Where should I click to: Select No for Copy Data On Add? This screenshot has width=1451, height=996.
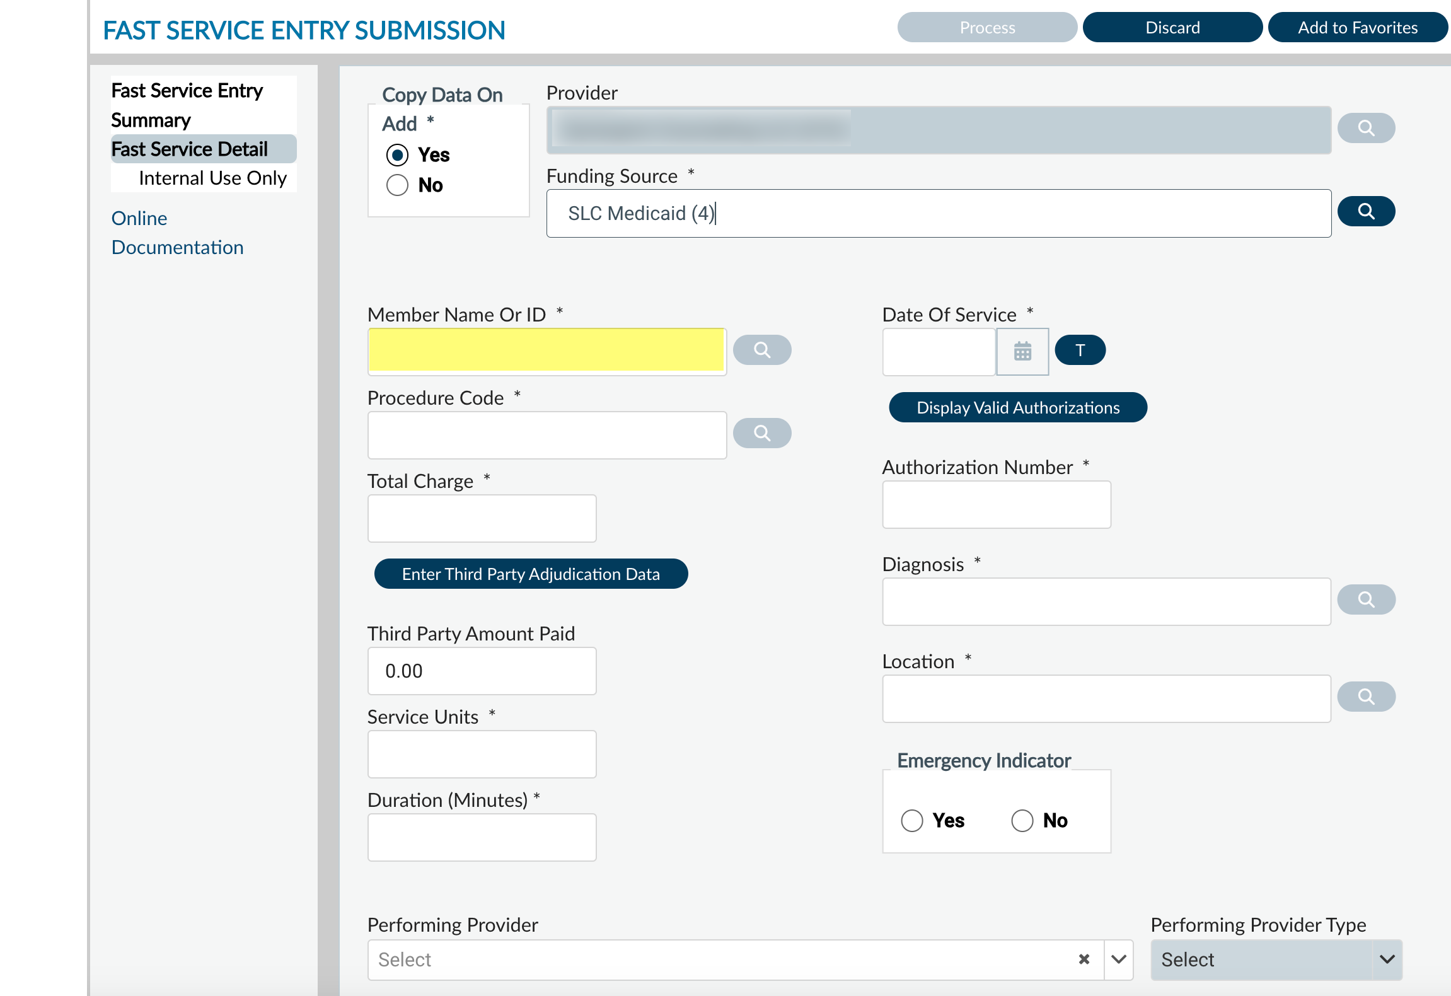(397, 185)
